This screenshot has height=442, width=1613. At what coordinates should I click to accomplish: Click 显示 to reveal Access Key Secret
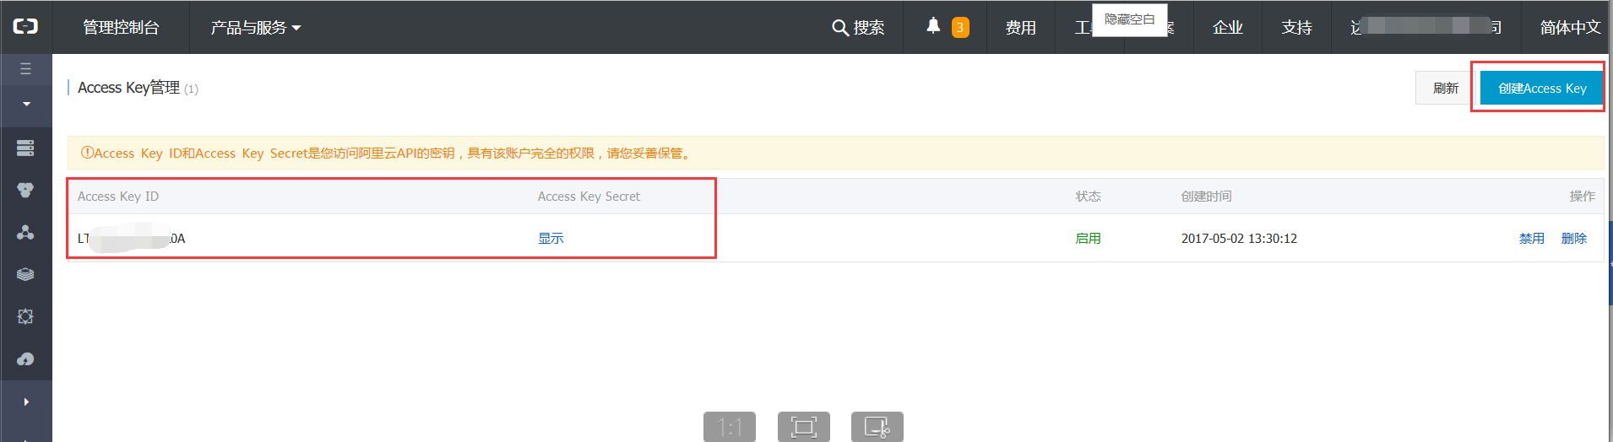coord(551,239)
